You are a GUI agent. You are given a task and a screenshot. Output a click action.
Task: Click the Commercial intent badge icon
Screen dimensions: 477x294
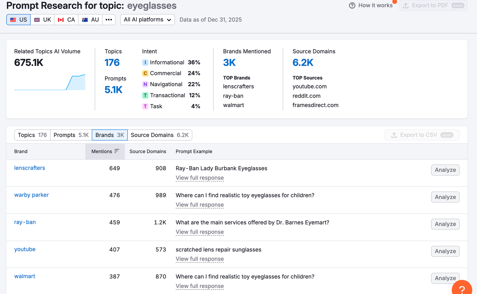145,73
